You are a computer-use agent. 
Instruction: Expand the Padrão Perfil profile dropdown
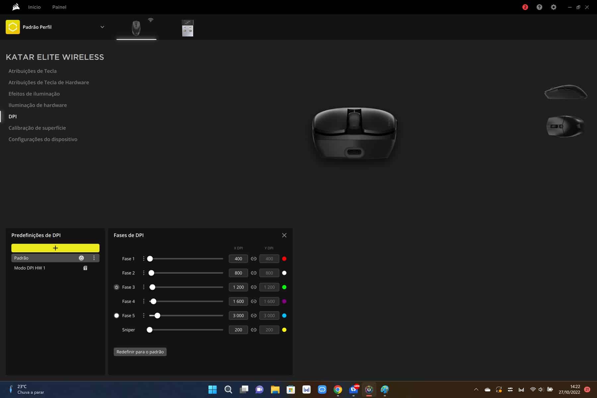102,27
